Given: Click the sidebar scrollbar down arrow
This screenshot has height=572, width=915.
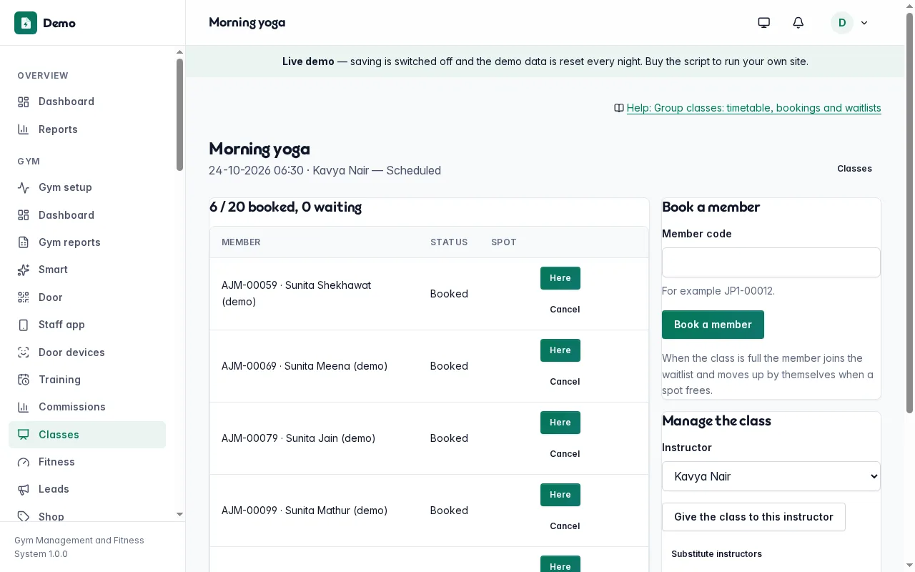Looking at the screenshot, I should click(179, 514).
